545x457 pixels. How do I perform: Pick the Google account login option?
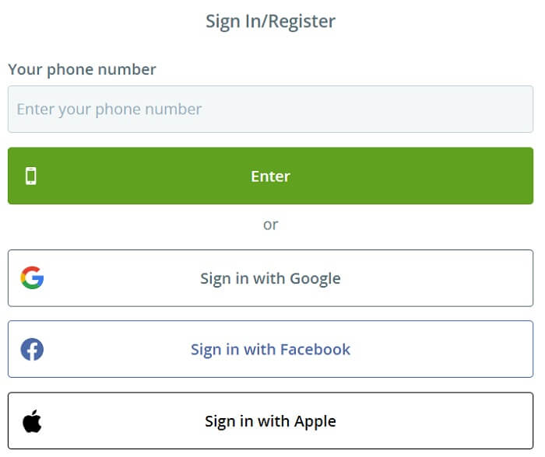click(x=270, y=278)
